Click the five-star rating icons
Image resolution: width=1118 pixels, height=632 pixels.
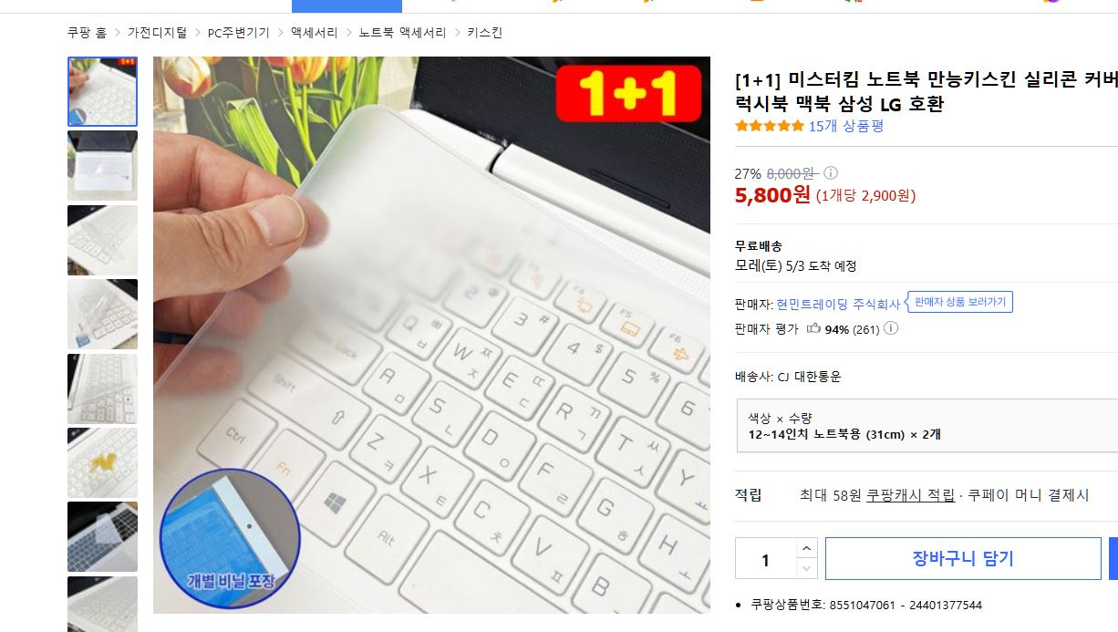coord(770,126)
